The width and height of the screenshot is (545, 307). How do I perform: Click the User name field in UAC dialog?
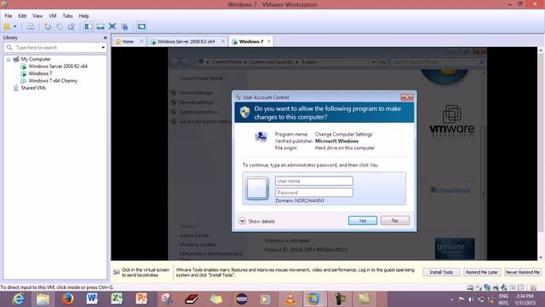[x=314, y=181]
